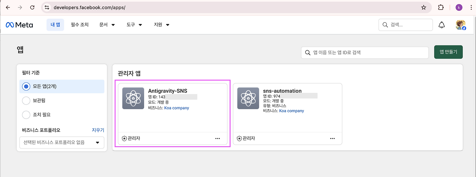Select the 모든 앱(2개) filter

[x=62, y=86]
